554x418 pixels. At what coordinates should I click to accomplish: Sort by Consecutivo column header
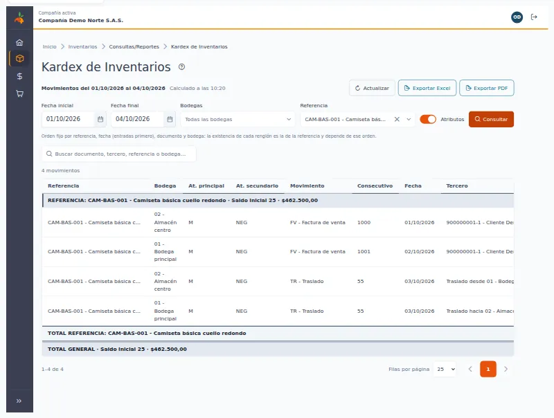click(375, 185)
